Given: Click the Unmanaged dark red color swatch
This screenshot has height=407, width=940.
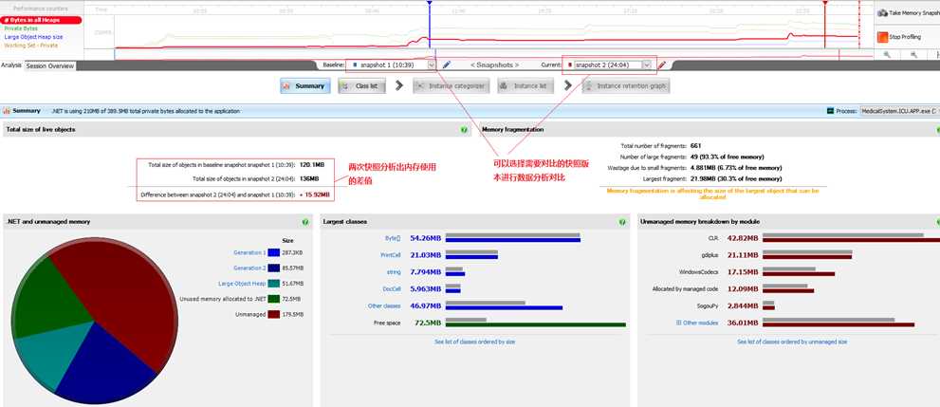Looking at the screenshot, I should 274,314.
